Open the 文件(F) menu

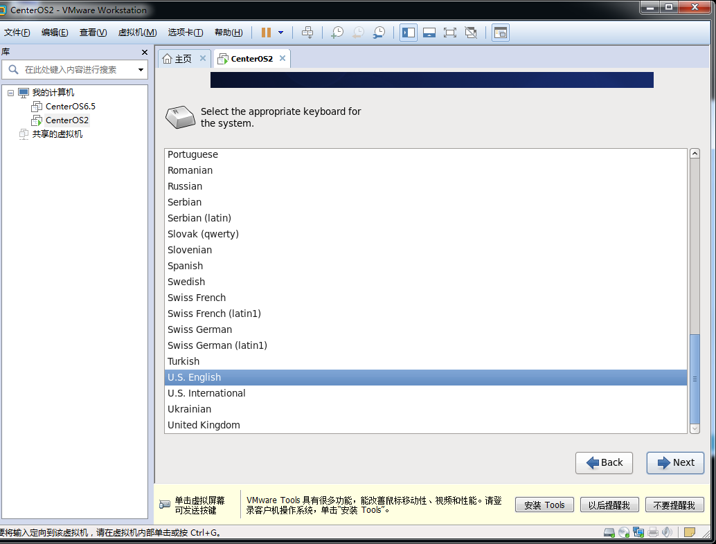coord(17,33)
